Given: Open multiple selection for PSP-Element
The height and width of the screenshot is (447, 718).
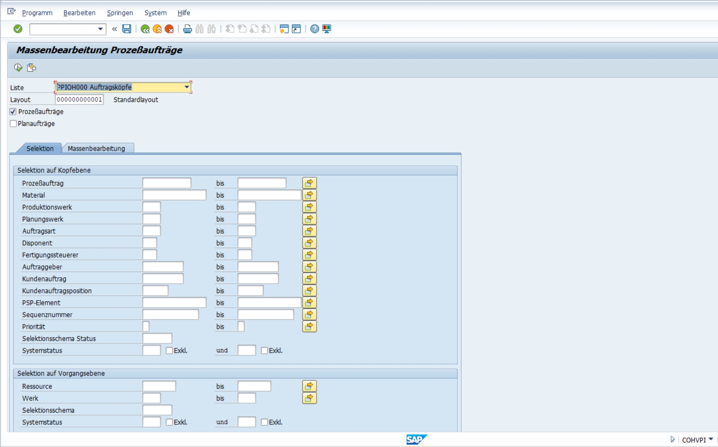Looking at the screenshot, I should [x=309, y=302].
